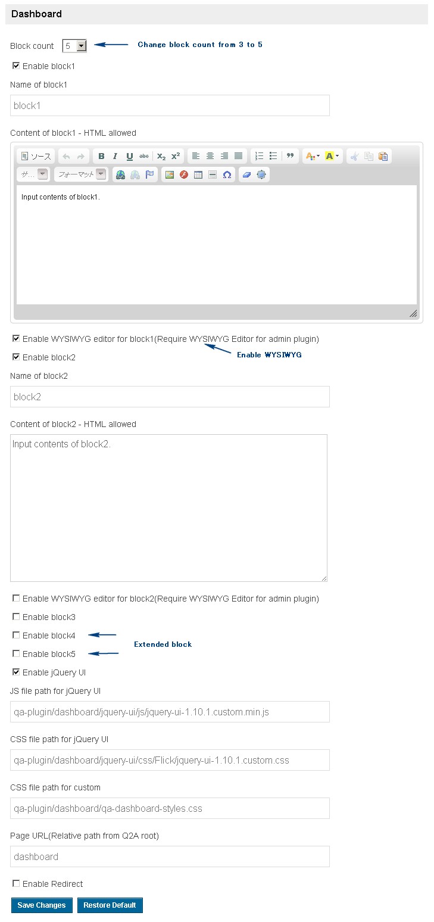This screenshot has width=434, height=922.
Task: Center-align text in the editor
Action: (210, 156)
